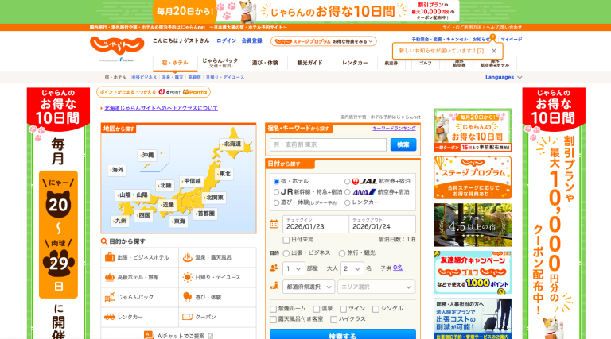Open the 観光ガイド tab
The width and height of the screenshot is (611, 339).
coord(309,63)
